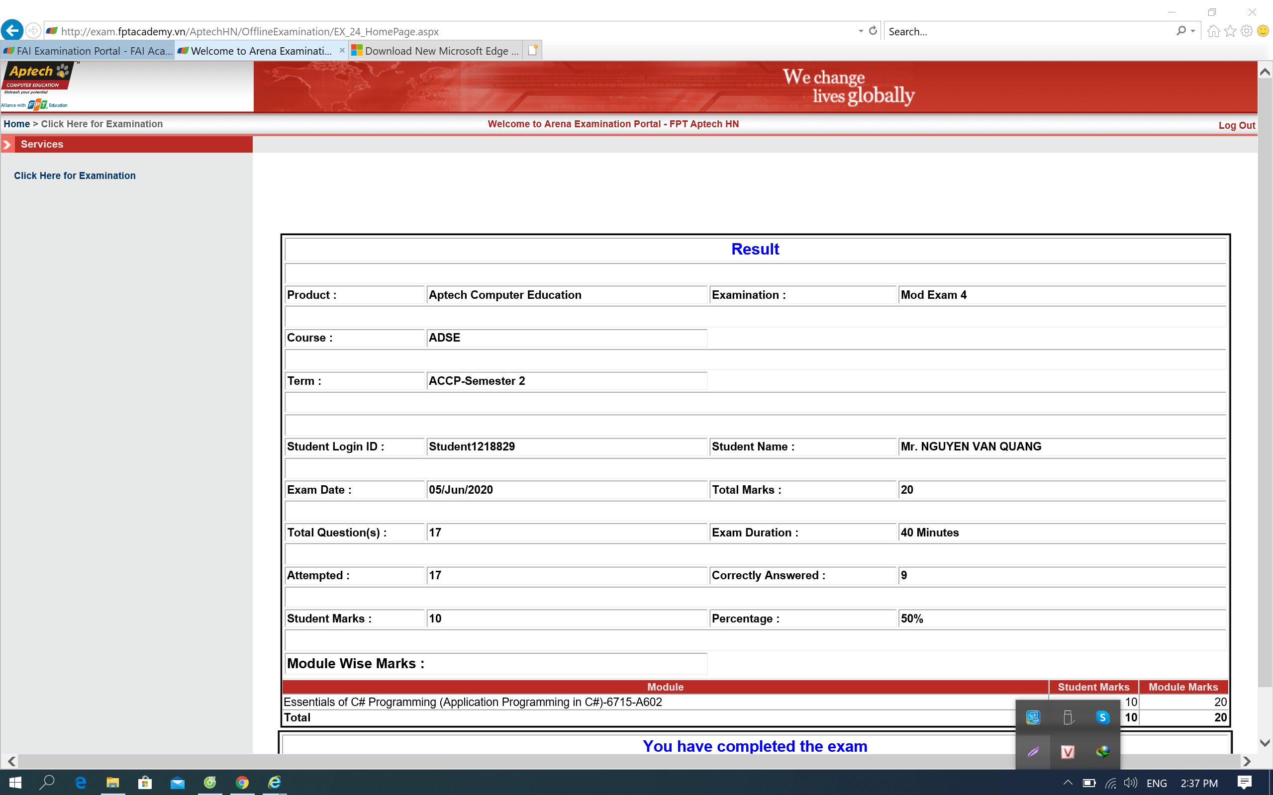Click Intel Graphics tray icon

pyautogui.click(x=1033, y=717)
